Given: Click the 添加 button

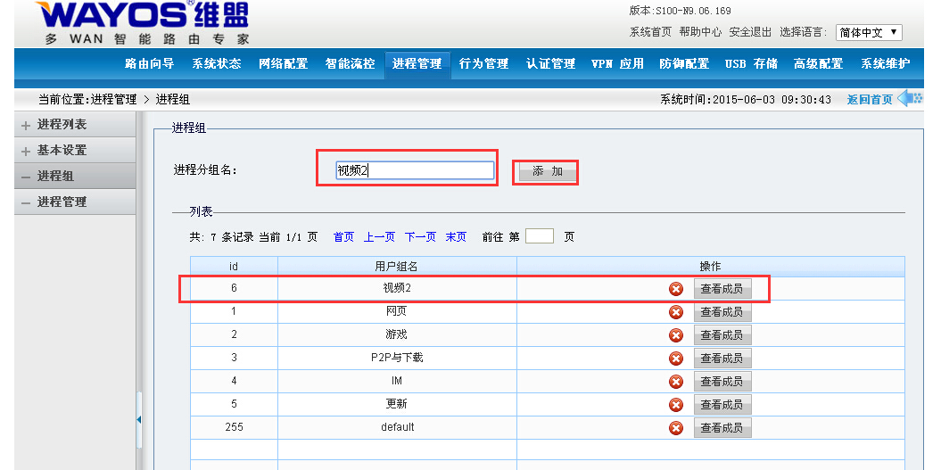Looking at the screenshot, I should (x=547, y=171).
